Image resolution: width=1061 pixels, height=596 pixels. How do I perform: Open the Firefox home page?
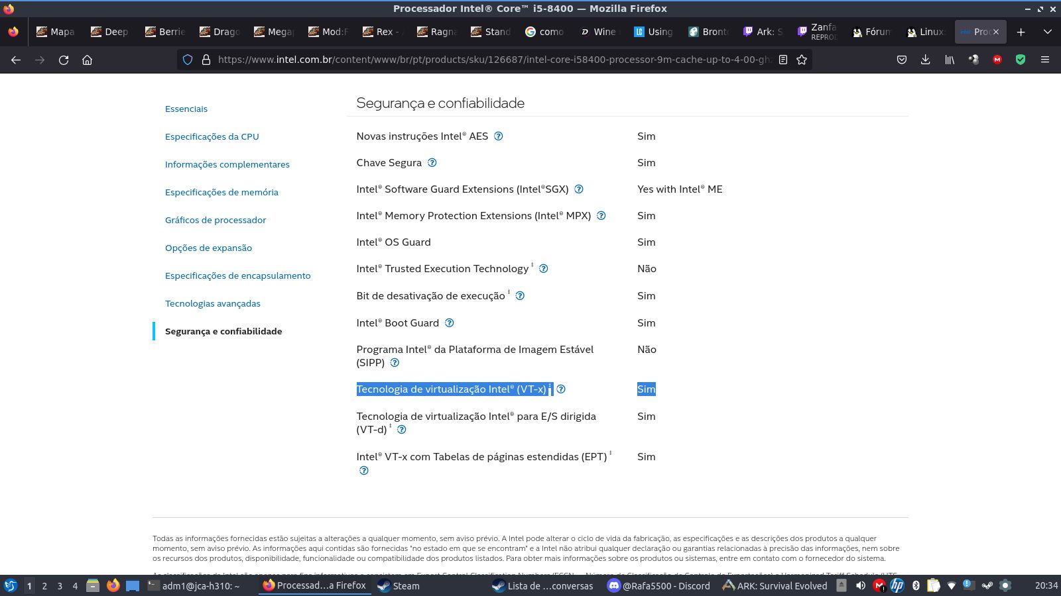click(87, 60)
